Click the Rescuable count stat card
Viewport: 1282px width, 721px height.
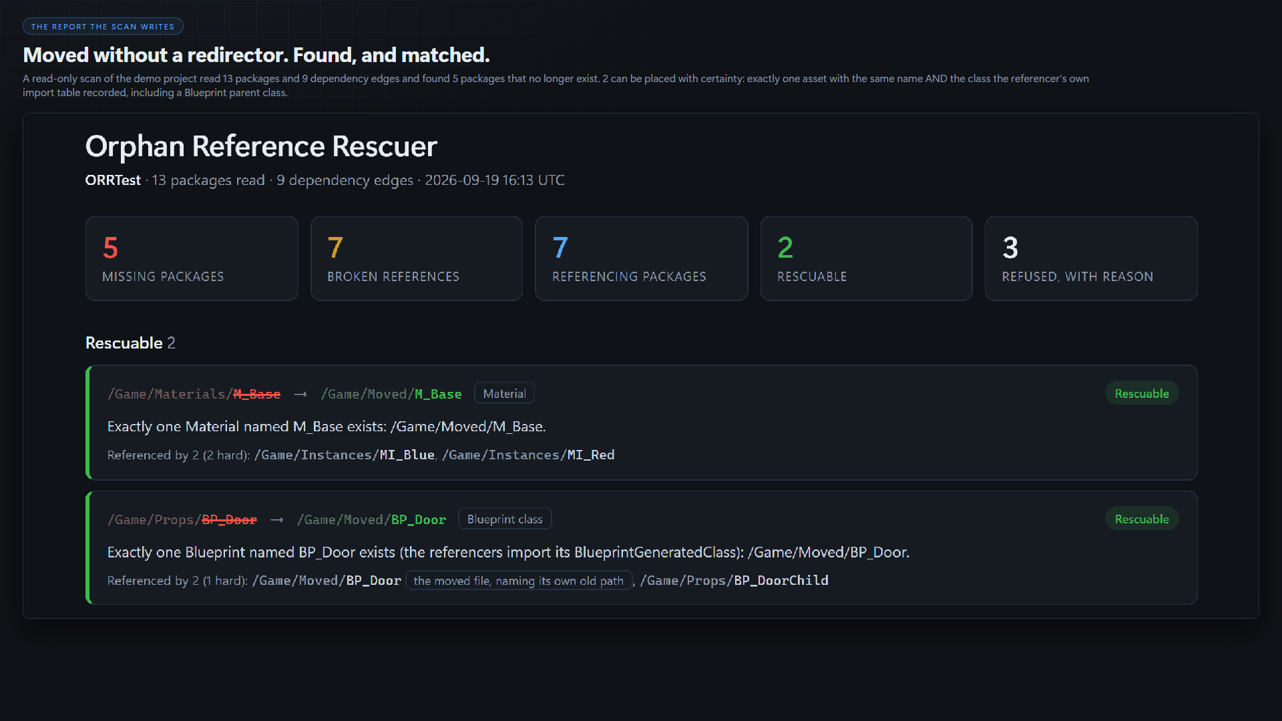click(x=866, y=258)
